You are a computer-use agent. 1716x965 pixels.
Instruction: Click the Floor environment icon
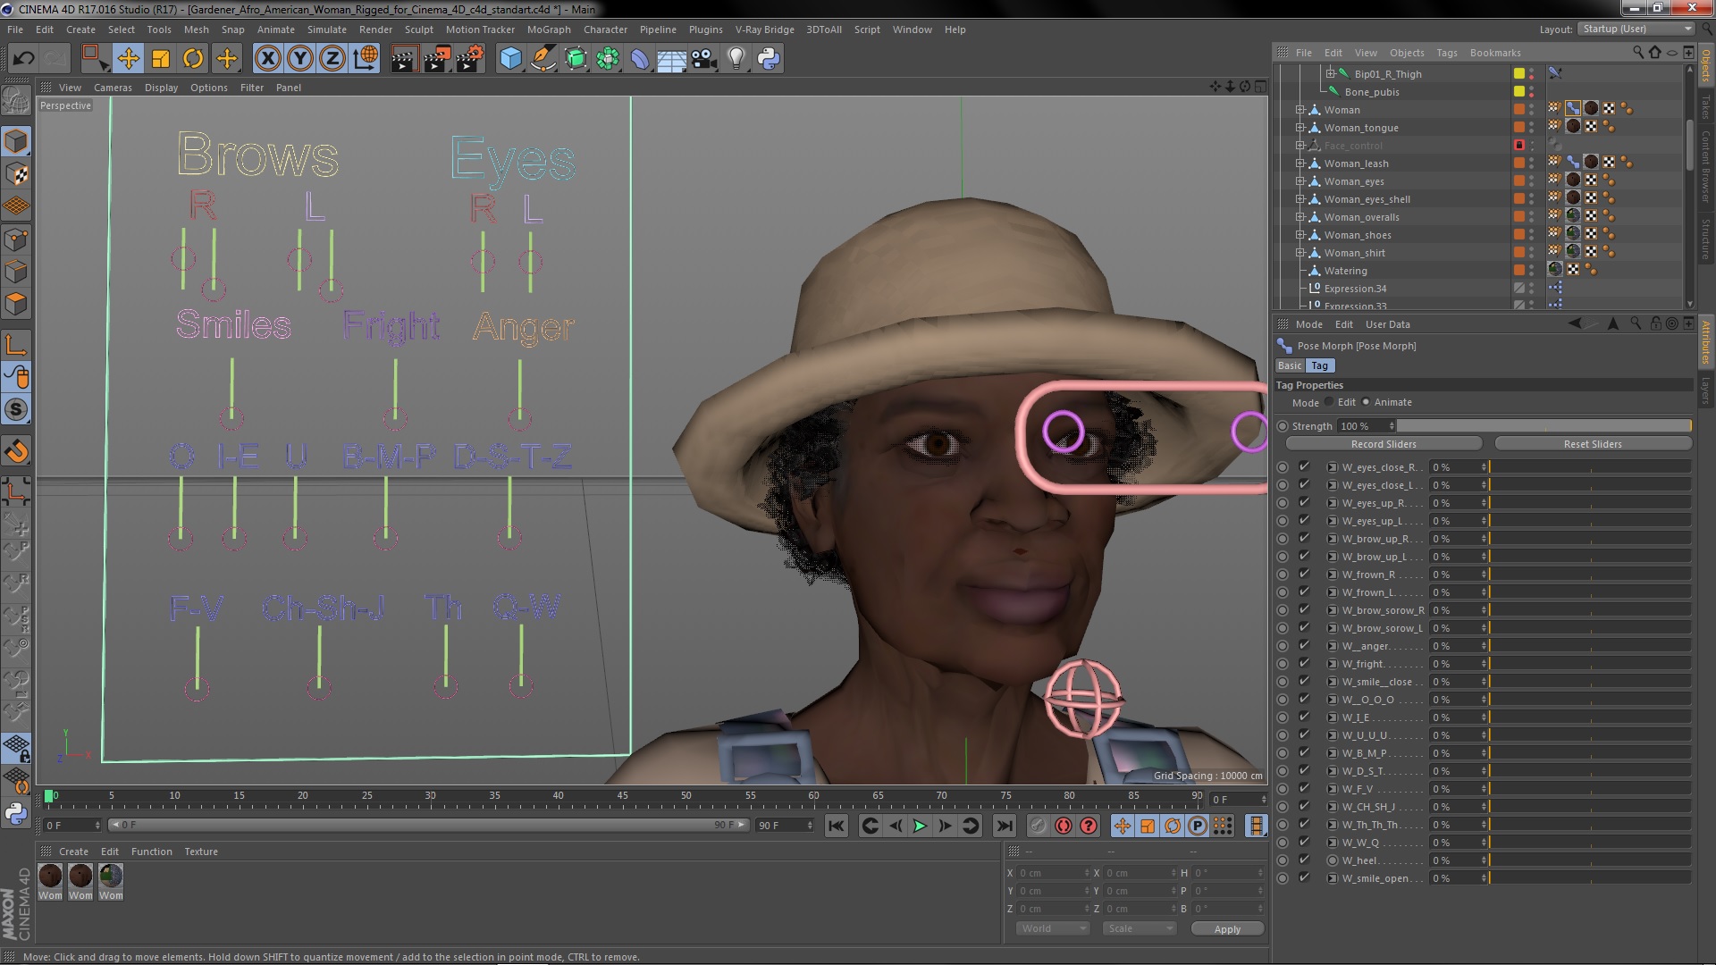click(x=672, y=59)
